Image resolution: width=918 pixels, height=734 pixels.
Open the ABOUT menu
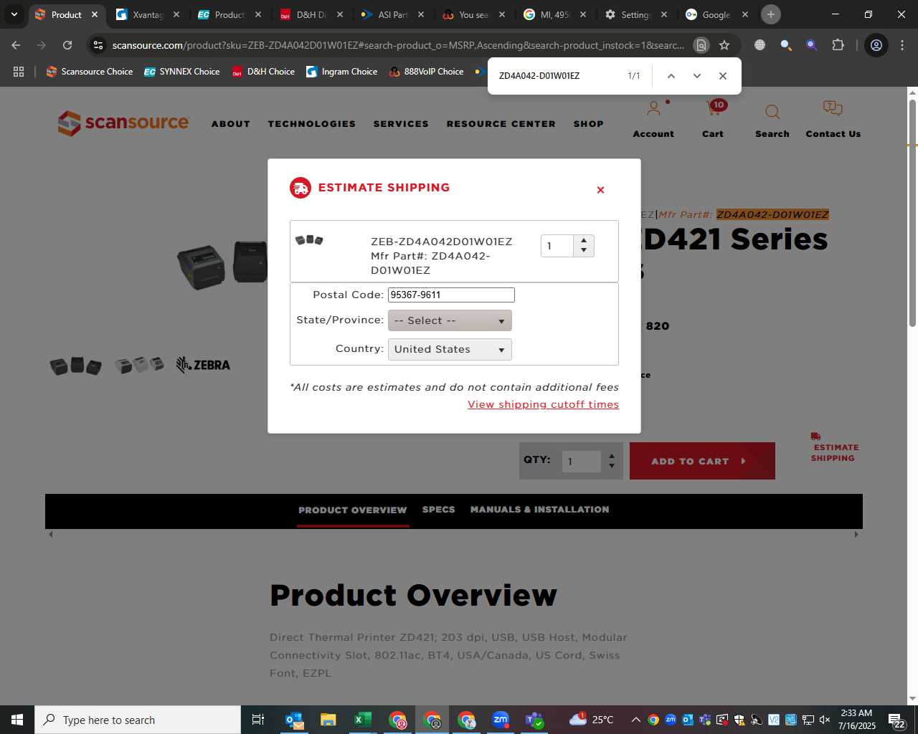pyautogui.click(x=231, y=124)
